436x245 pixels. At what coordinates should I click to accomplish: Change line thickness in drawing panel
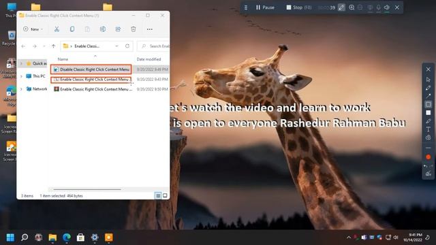click(429, 148)
